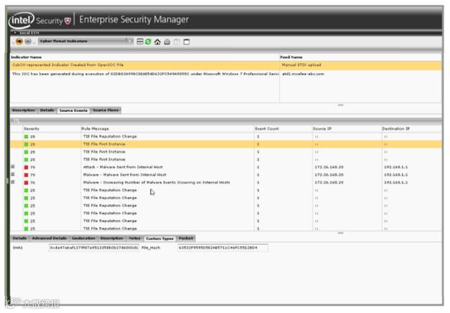
Task: Click the full screen window icon
Action: click(x=186, y=42)
